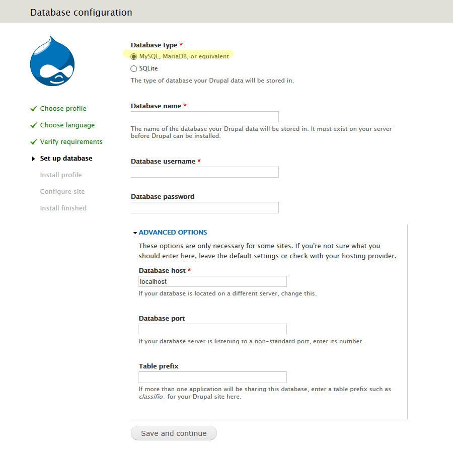
Task: Select the SQLite radio button
Action: click(x=134, y=69)
